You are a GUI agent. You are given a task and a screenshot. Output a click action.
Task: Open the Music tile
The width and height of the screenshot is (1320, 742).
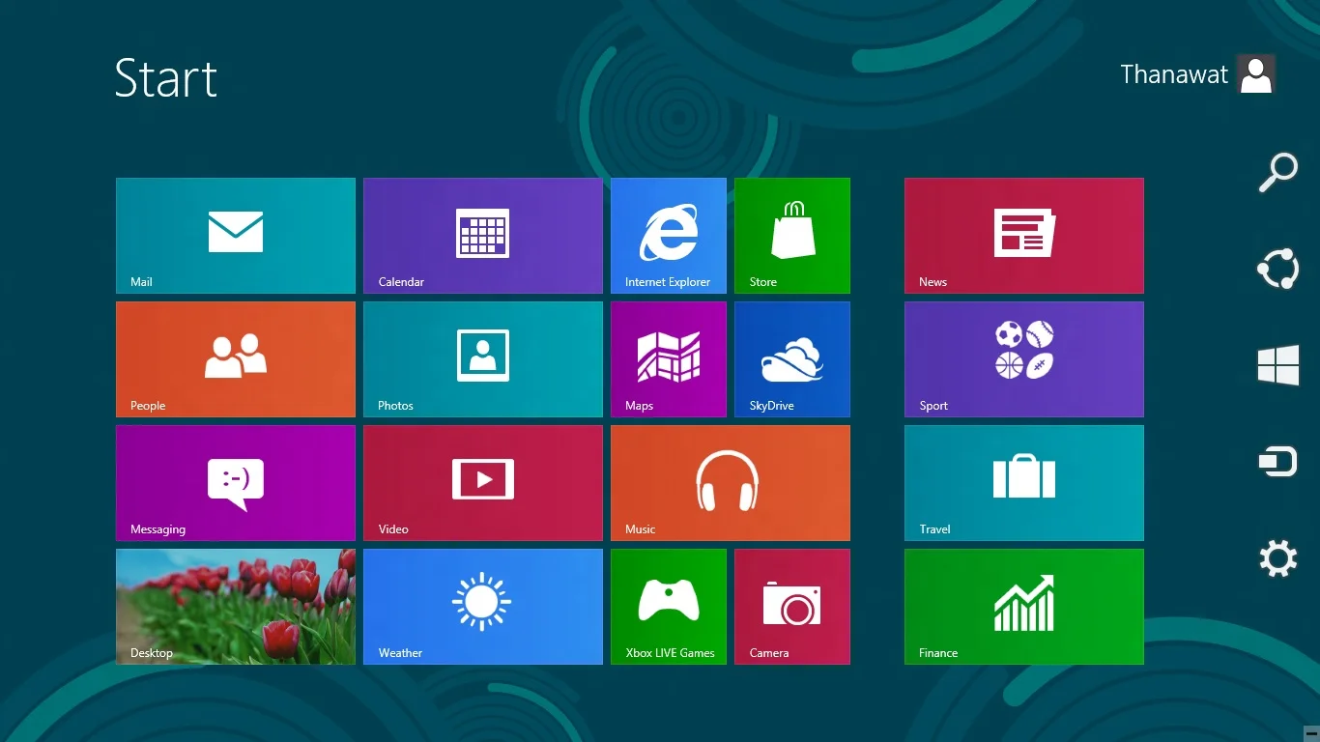click(731, 483)
